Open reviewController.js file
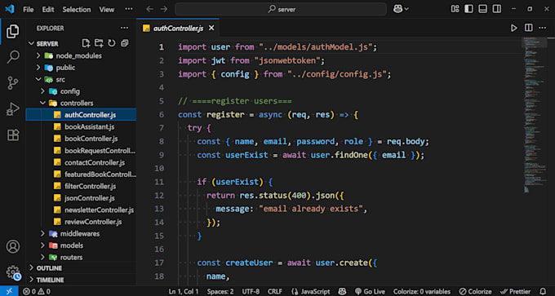Image resolution: width=555 pixels, height=296 pixels. 81,222
